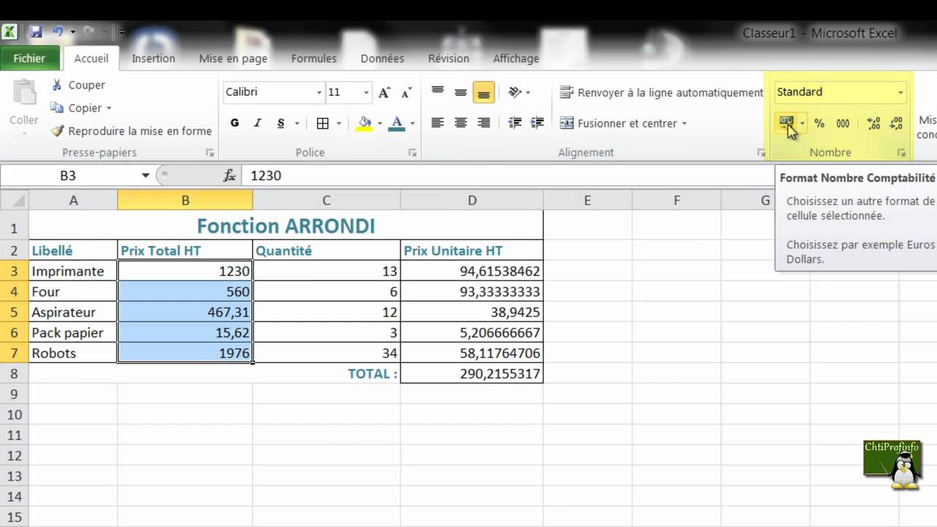Image resolution: width=937 pixels, height=527 pixels.
Task: Toggle the middle vertical align button
Action: pyautogui.click(x=460, y=92)
